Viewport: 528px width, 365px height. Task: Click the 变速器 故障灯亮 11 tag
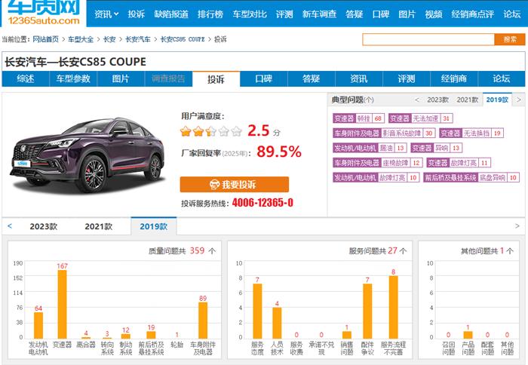(459, 163)
